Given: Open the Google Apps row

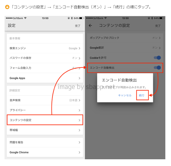Looking at the screenshot, I should pos(44,78).
